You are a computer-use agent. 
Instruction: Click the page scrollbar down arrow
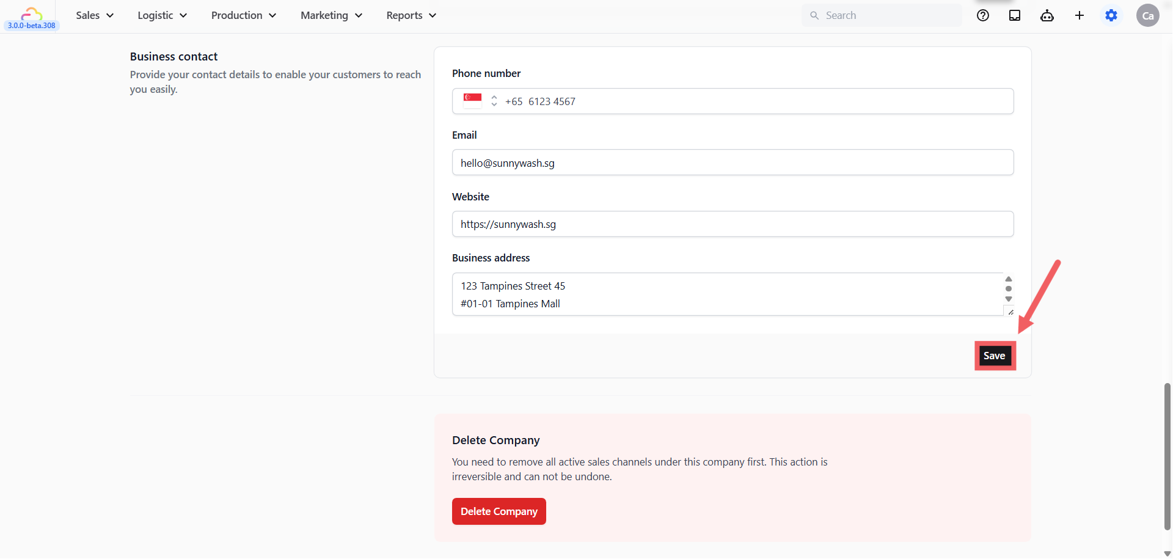[x=1168, y=554]
